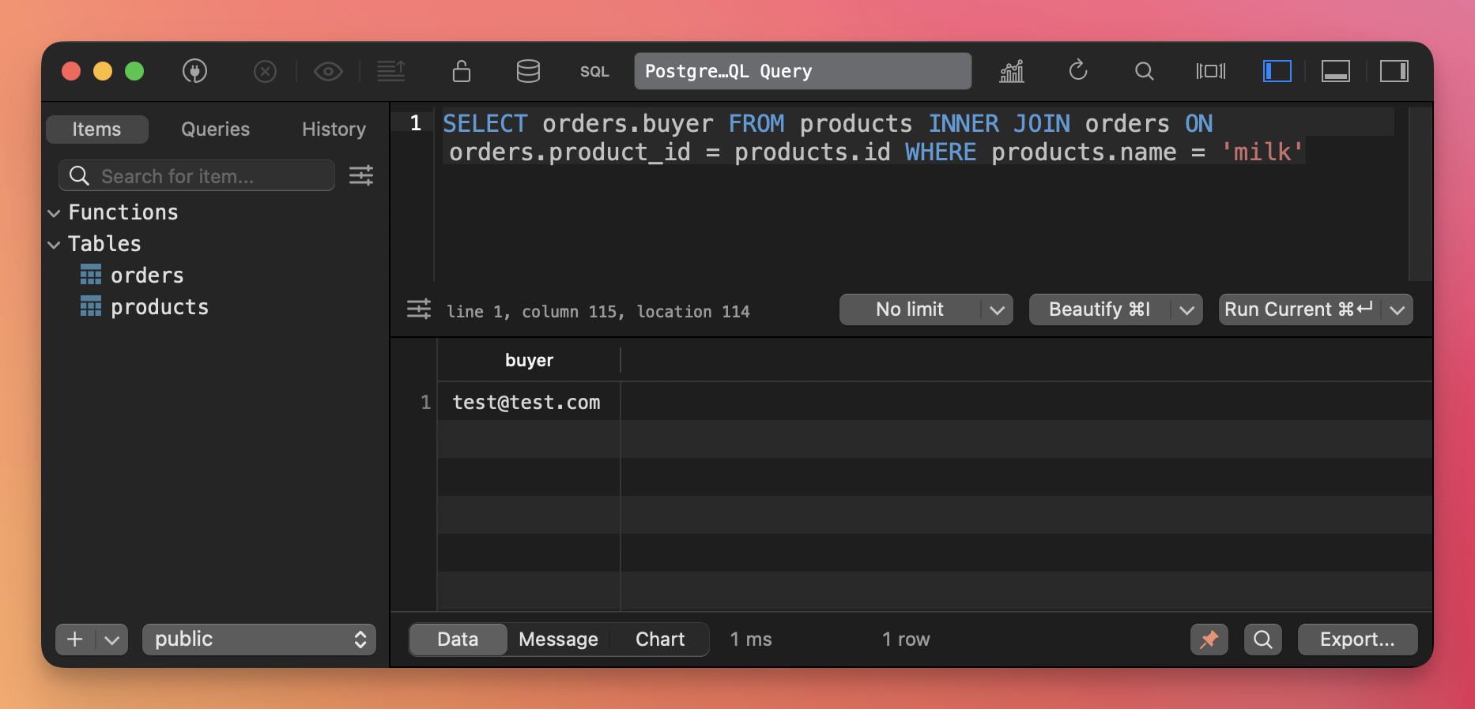Switch to the Queries tab
This screenshot has height=709, width=1475.
(215, 129)
